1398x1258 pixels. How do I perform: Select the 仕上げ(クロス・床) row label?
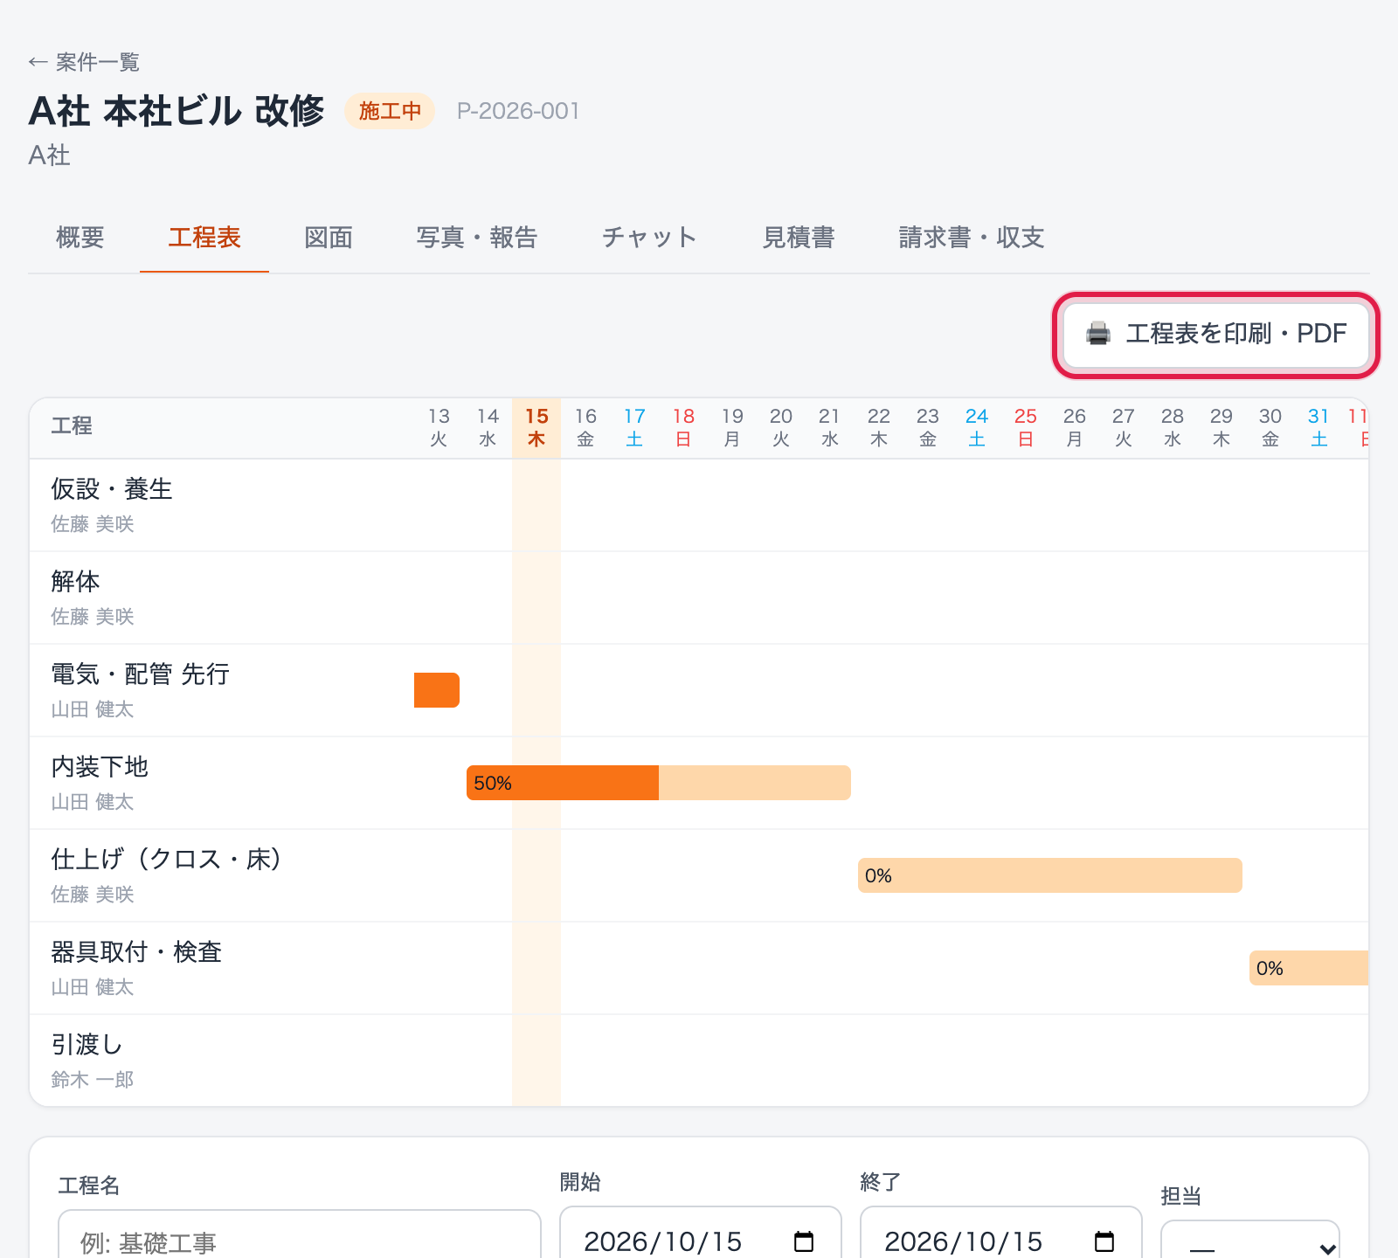click(x=167, y=860)
